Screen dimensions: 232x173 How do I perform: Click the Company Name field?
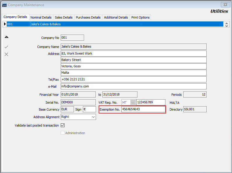[x=134, y=47]
